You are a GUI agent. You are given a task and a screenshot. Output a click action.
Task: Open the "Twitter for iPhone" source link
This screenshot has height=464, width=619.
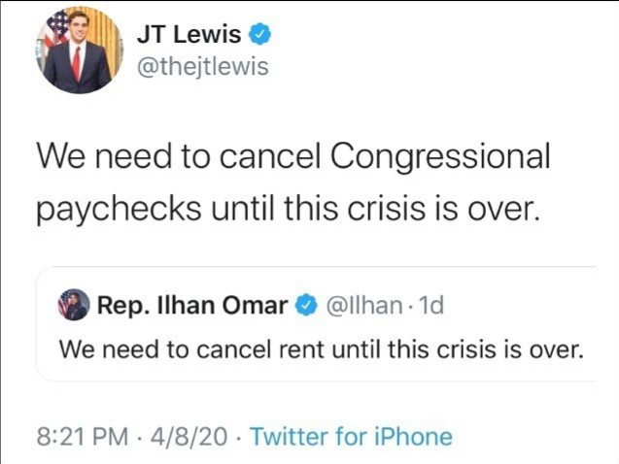click(x=350, y=436)
